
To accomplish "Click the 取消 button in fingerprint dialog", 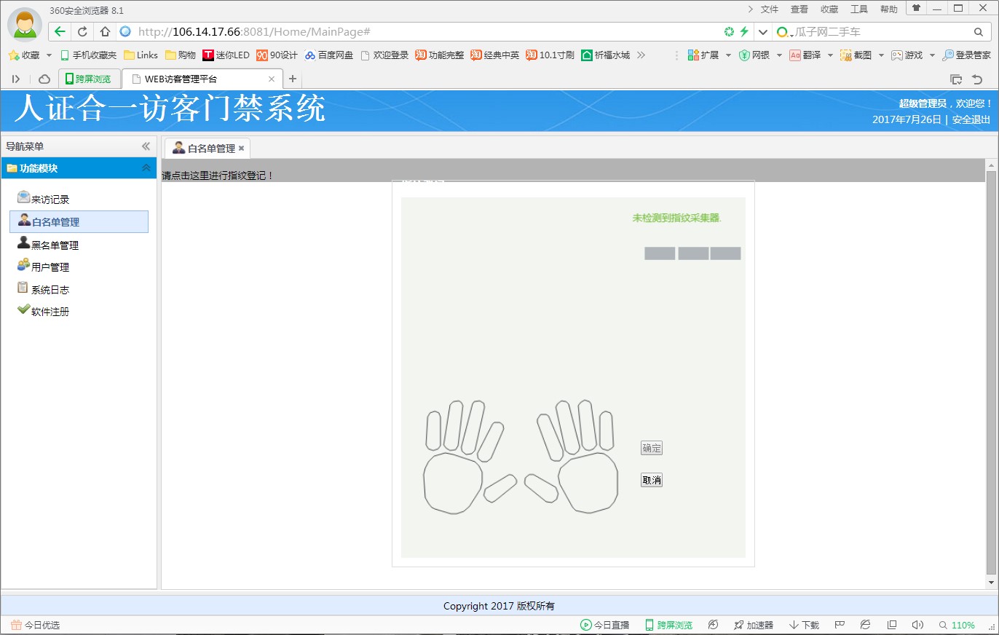I will 651,481.
